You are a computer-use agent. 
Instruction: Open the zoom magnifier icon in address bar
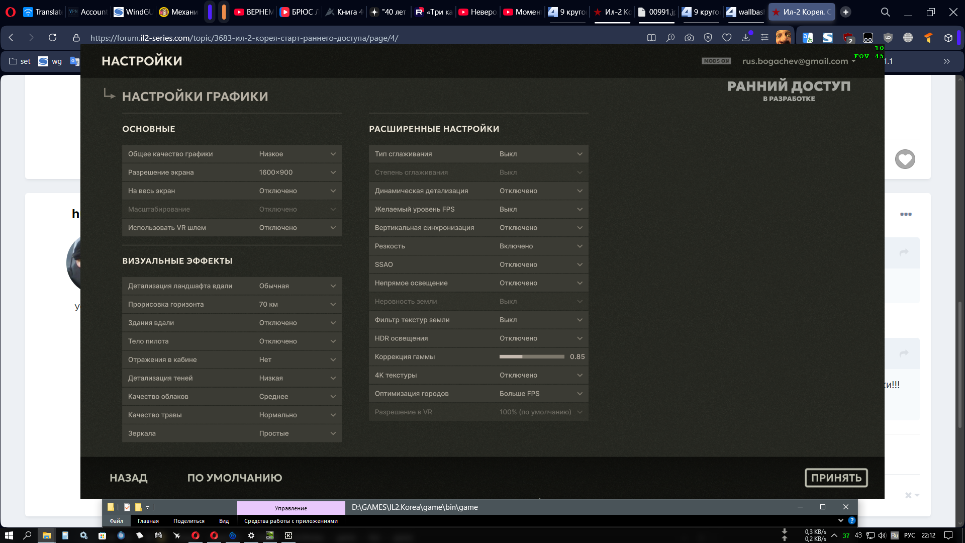click(x=670, y=38)
